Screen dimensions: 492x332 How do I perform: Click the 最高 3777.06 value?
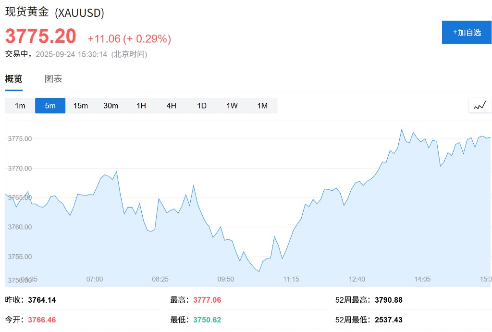pyautogui.click(x=207, y=300)
